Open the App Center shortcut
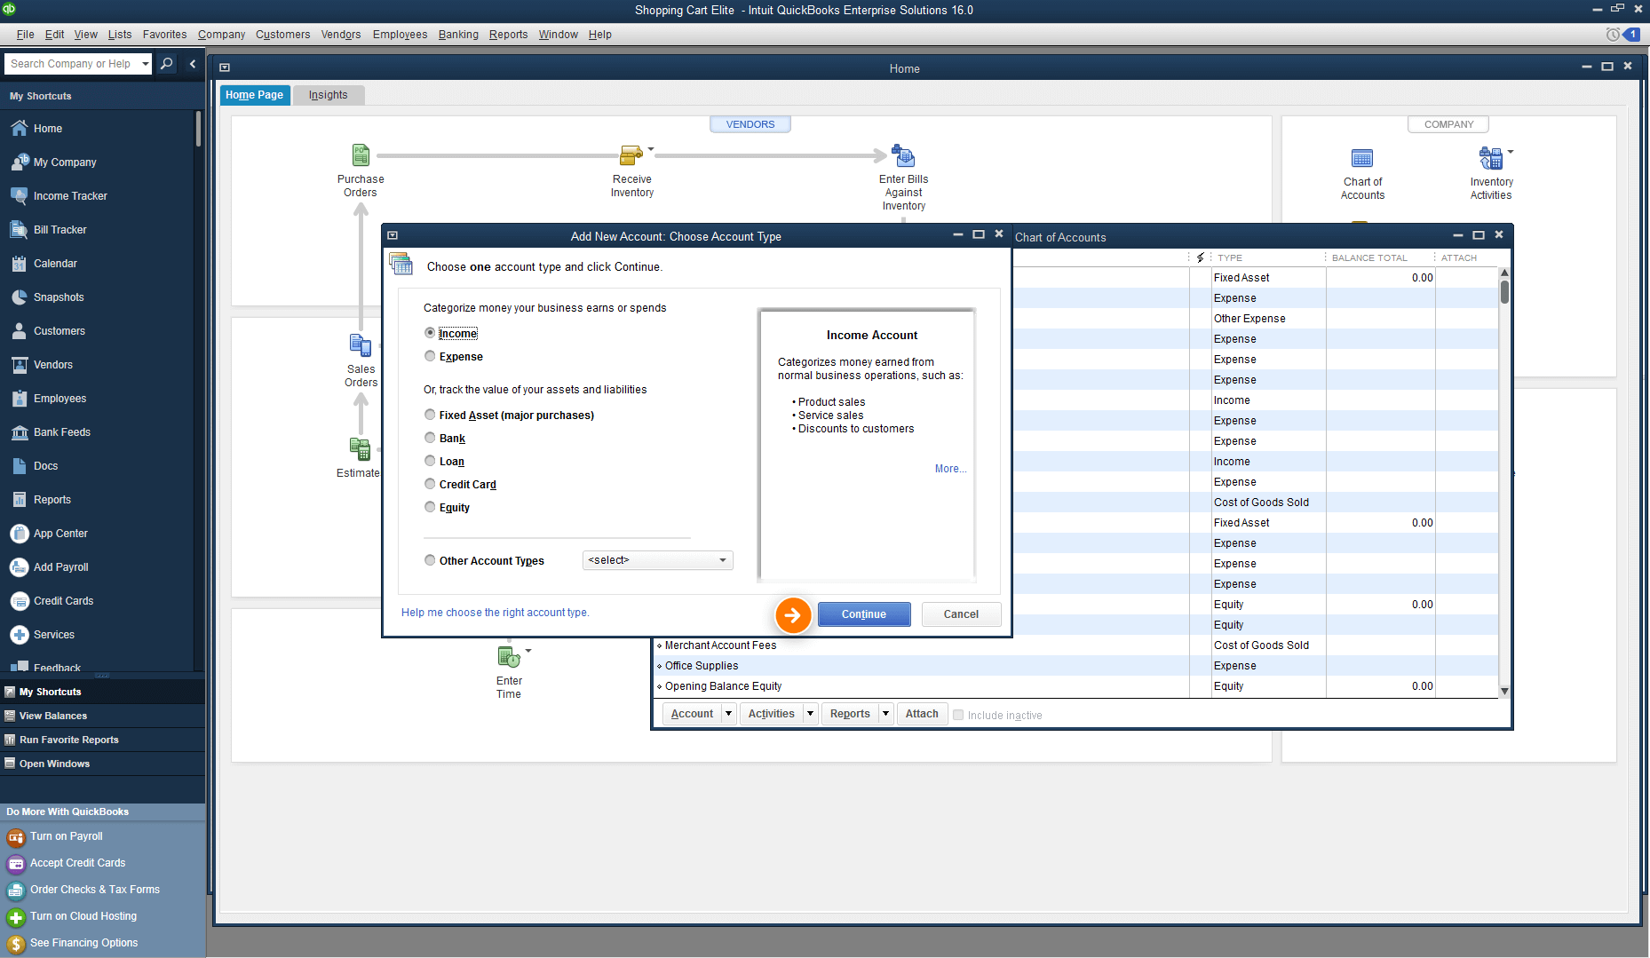1650x958 pixels. pos(60,534)
